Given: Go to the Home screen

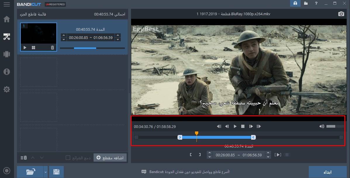Looking at the screenshot, I should pyautogui.click(x=7, y=19).
